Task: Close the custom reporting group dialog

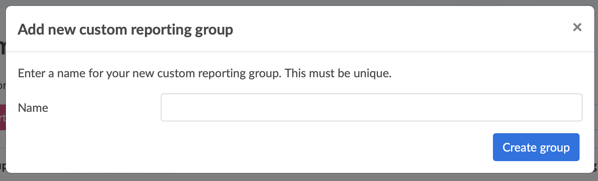Action: click(577, 27)
